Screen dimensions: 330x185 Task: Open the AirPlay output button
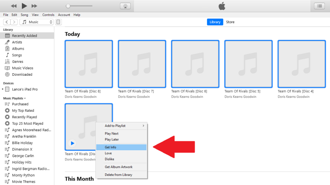tap(125, 6)
